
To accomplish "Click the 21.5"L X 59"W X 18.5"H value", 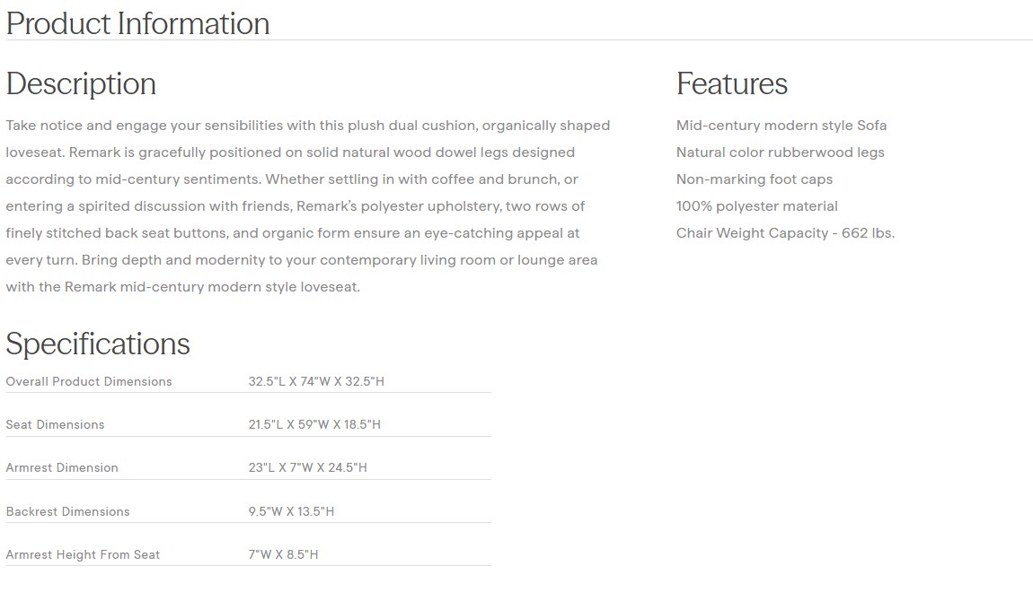I will click(314, 424).
